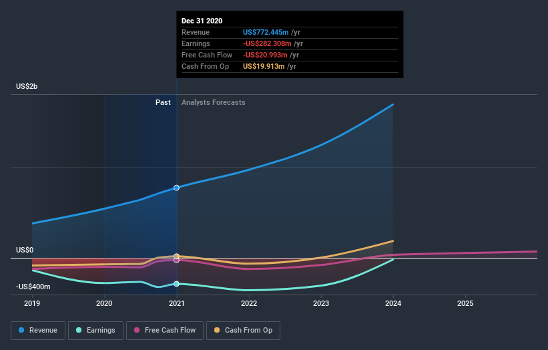Click the US$2b y-axis label
Image resolution: width=548 pixels, height=350 pixels.
pyautogui.click(x=27, y=86)
